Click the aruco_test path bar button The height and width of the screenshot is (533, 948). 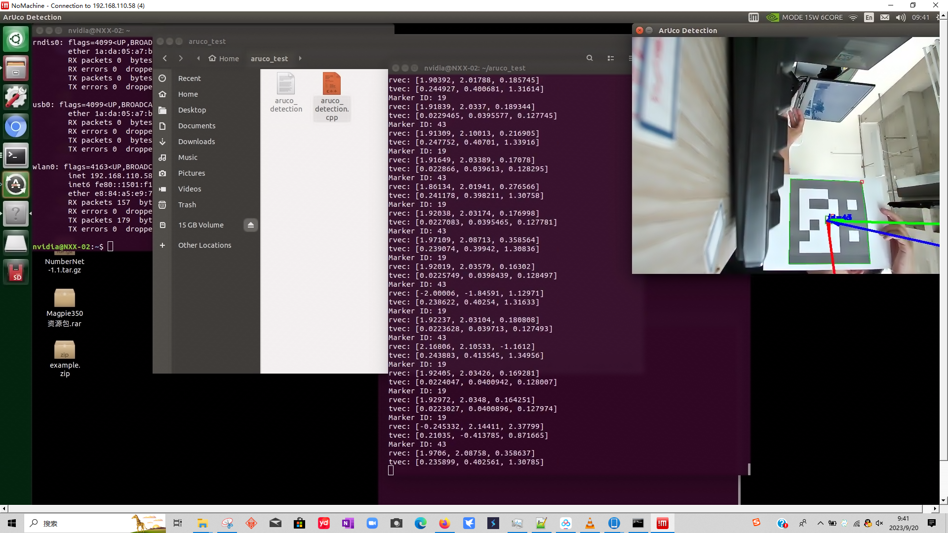(269, 58)
